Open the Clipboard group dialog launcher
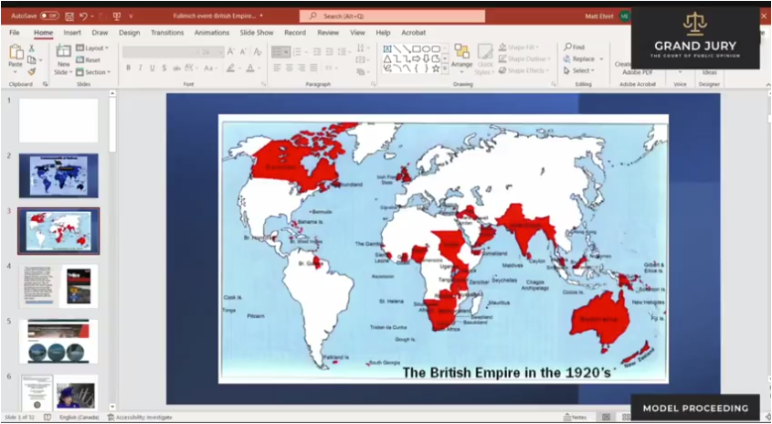Image resolution: width=772 pixels, height=424 pixels. point(46,85)
